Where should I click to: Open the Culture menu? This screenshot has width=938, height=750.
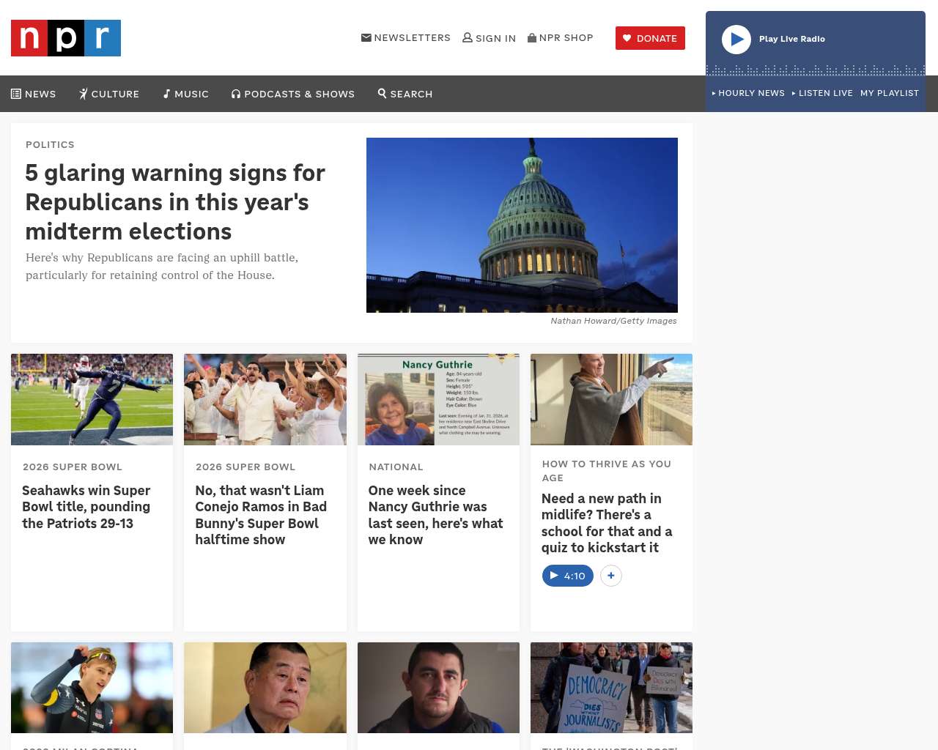(x=109, y=94)
